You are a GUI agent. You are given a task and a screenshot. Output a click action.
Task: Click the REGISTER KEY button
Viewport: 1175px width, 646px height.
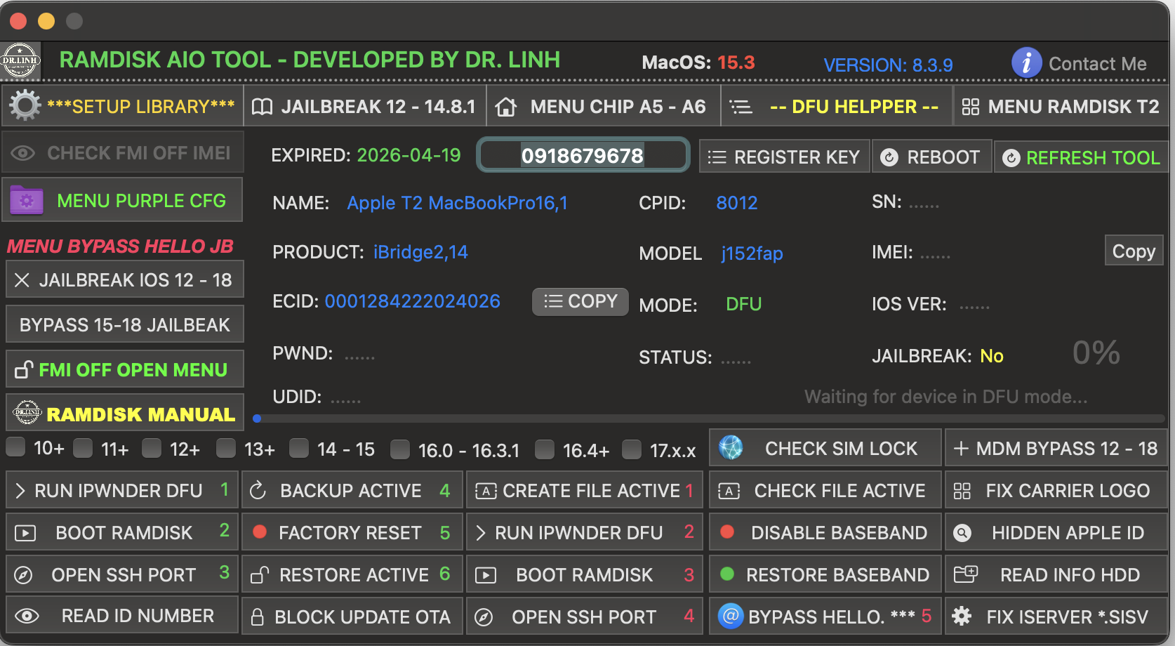click(x=785, y=157)
